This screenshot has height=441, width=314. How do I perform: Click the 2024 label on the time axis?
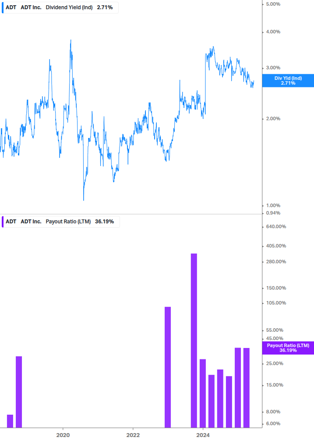pos(203,435)
